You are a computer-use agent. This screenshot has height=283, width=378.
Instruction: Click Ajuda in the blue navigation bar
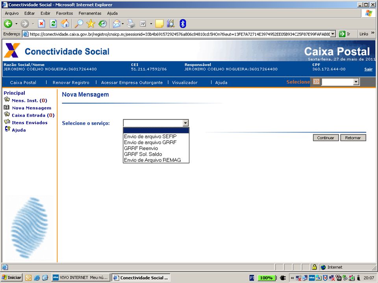(x=221, y=83)
